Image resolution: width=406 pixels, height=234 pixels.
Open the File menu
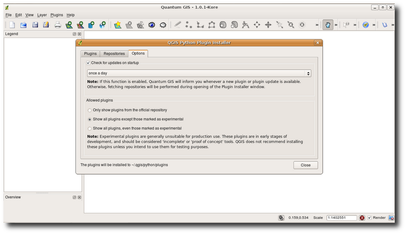8,15
